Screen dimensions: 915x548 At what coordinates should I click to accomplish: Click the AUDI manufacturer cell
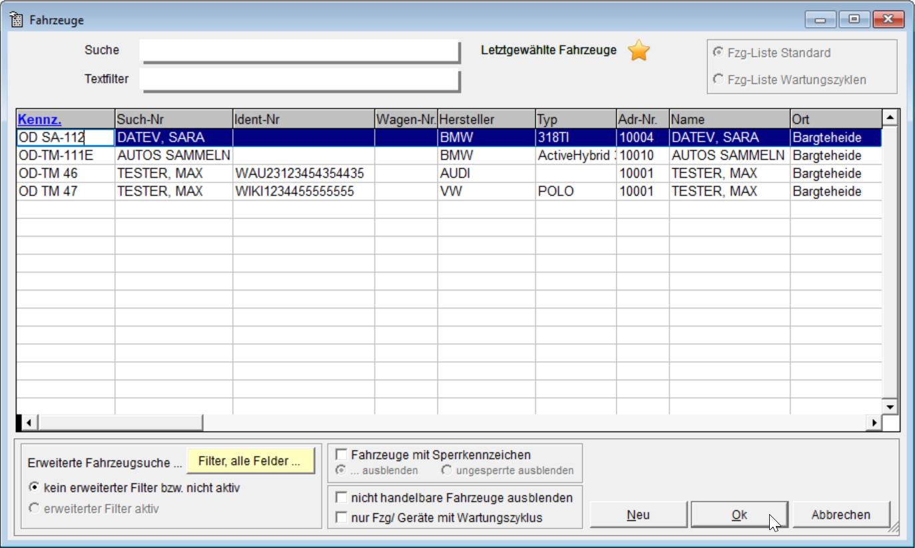[487, 174]
